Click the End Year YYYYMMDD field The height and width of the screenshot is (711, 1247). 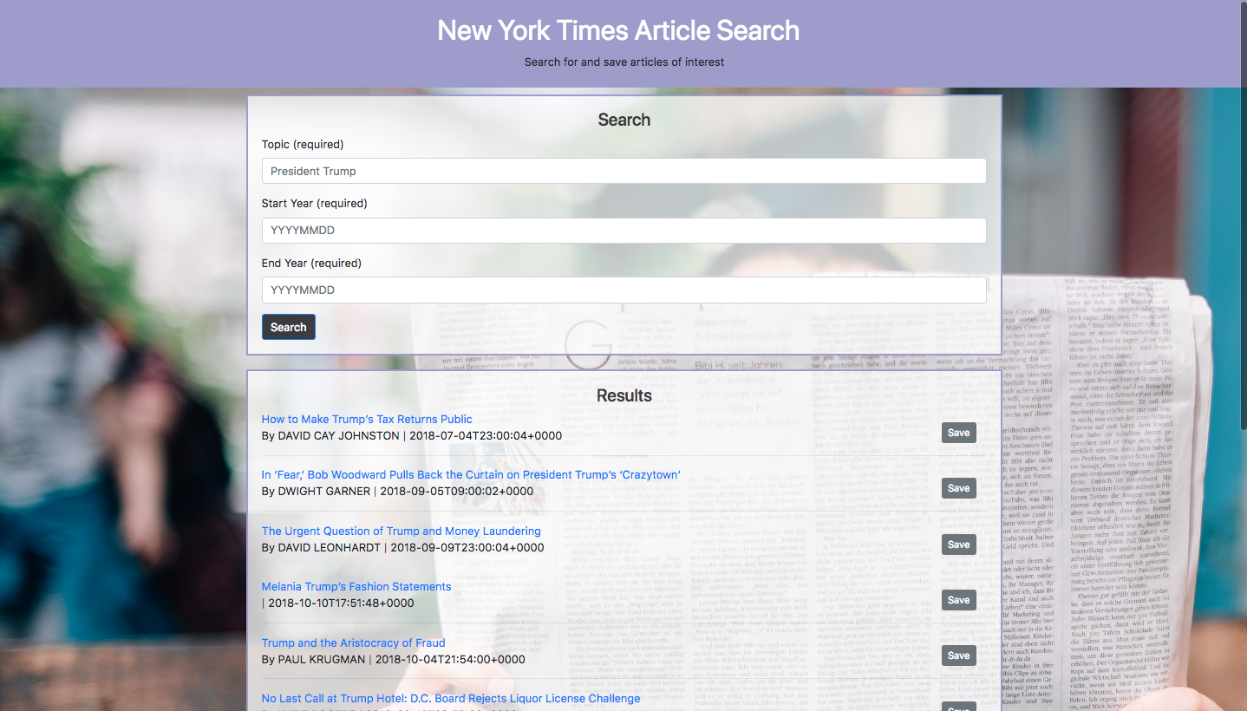623,290
